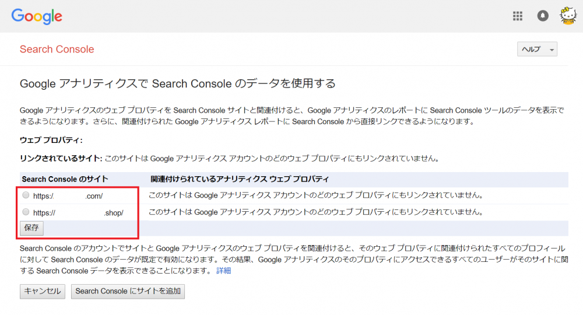The height and width of the screenshot is (315, 583).
Task: Select the https .shop/ site radio button
Action: 26,212
